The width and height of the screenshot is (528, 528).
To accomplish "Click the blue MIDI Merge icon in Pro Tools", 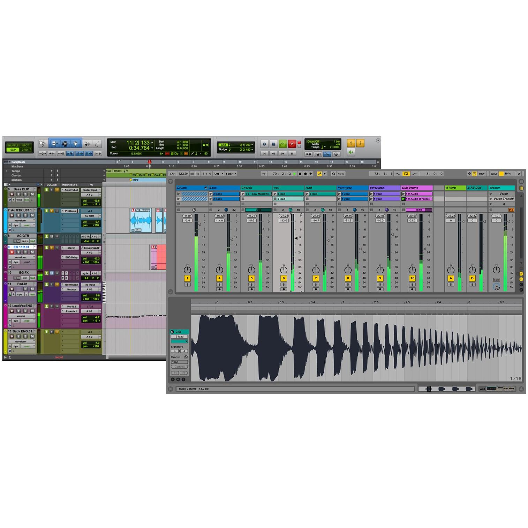I will (327, 154).
